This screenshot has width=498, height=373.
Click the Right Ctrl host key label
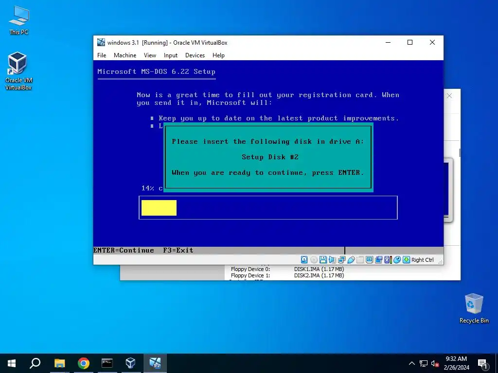click(x=423, y=260)
